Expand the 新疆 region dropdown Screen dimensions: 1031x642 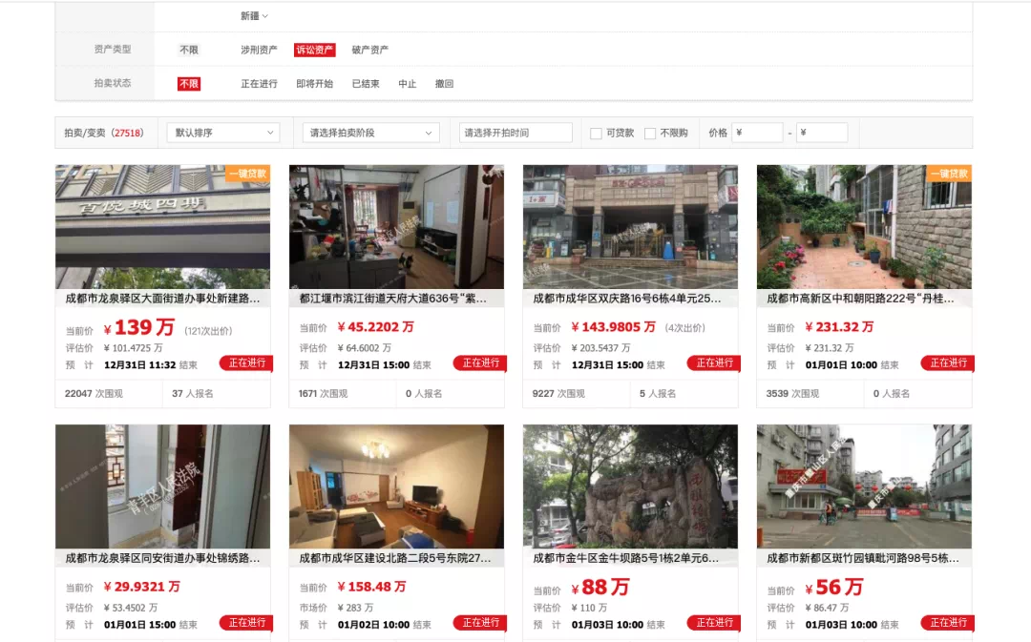(x=254, y=16)
